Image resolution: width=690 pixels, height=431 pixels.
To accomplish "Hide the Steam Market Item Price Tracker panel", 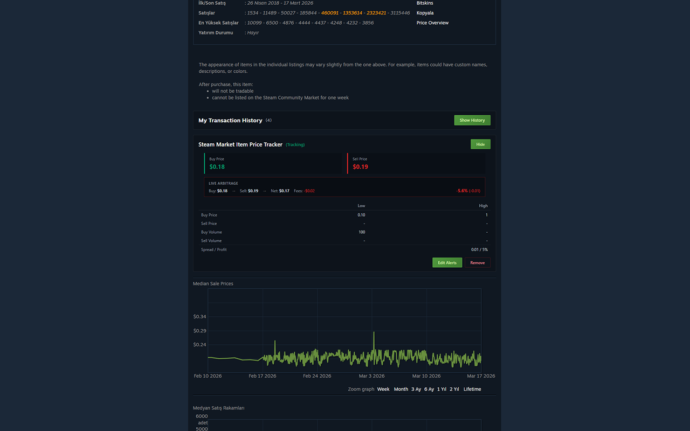I will (480, 144).
